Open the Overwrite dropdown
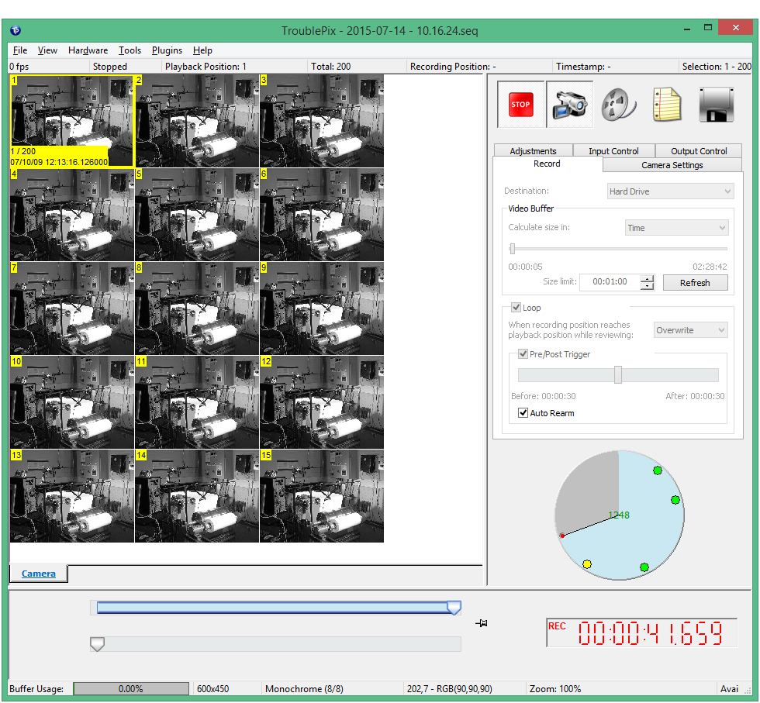Viewport: 760px width, 703px height. click(x=690, y=330)
